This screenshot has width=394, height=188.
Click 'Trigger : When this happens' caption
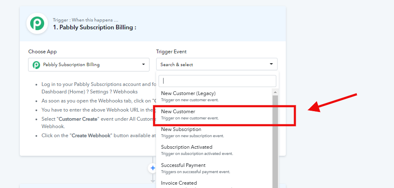(85, 20)
